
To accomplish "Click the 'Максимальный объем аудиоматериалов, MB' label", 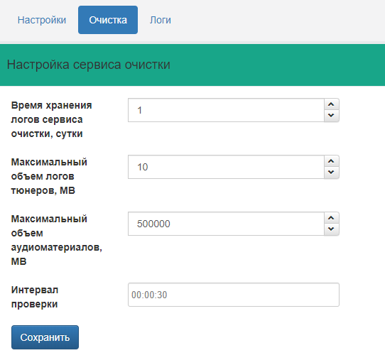I will (57, 240).
